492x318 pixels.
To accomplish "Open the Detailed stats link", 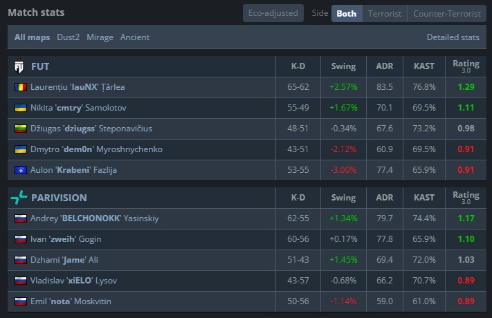I will 453,37.
